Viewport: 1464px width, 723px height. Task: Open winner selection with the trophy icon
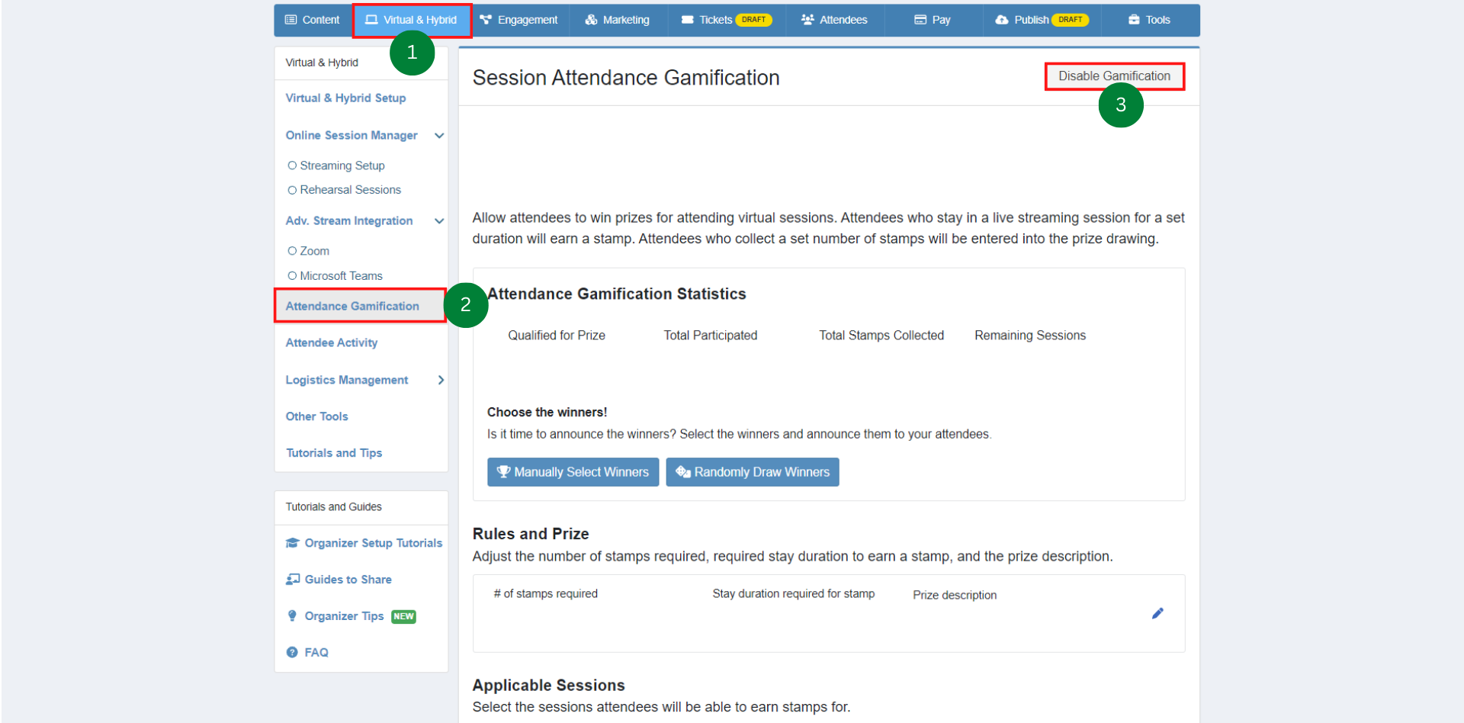click(505, 471)
